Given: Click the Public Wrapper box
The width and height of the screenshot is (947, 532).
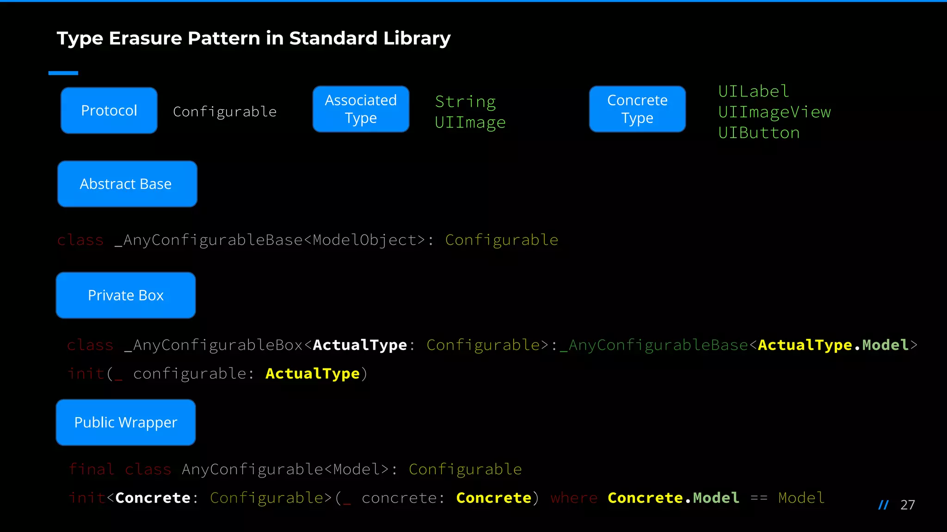Looking at the screenshot, I should tap(126, 423).
